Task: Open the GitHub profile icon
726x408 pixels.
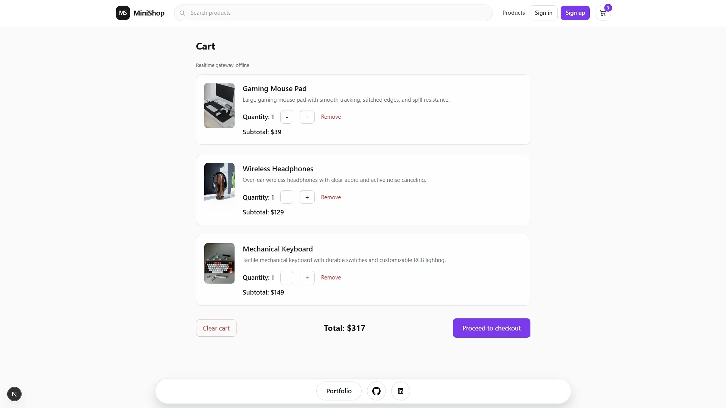Action: pos(376,391)
